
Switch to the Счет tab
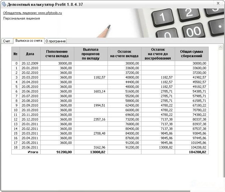(7, 41)
